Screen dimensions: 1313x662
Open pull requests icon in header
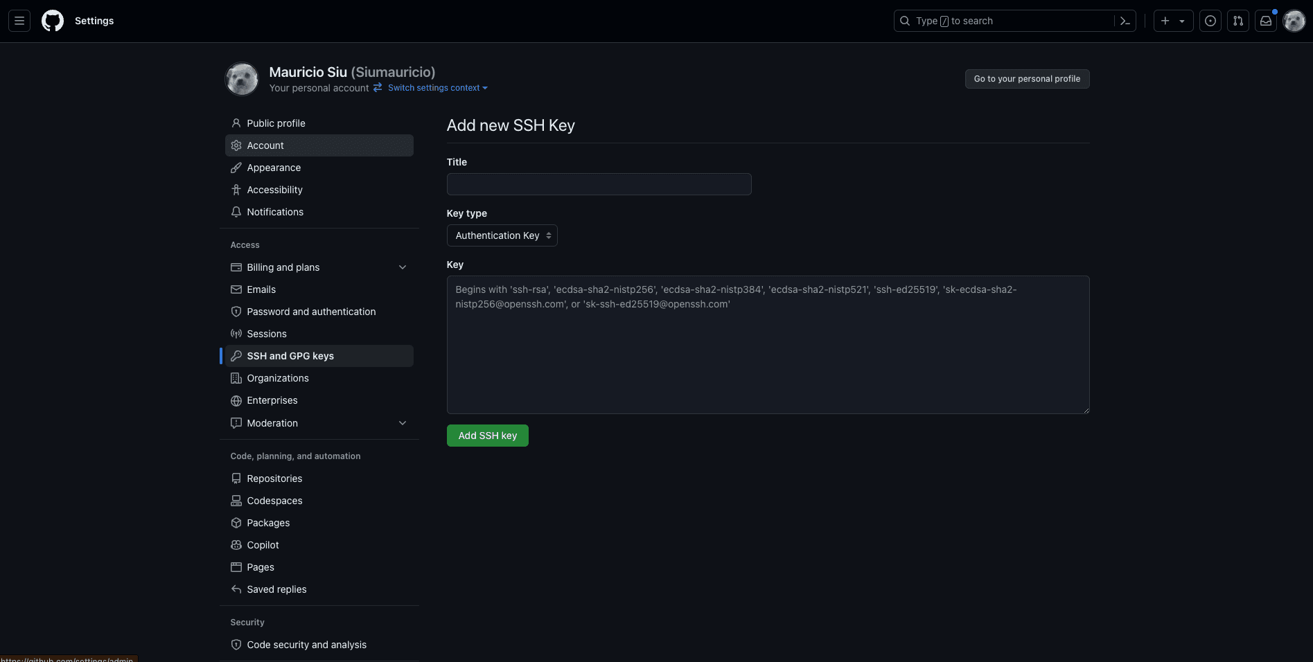pos(1237,21)
